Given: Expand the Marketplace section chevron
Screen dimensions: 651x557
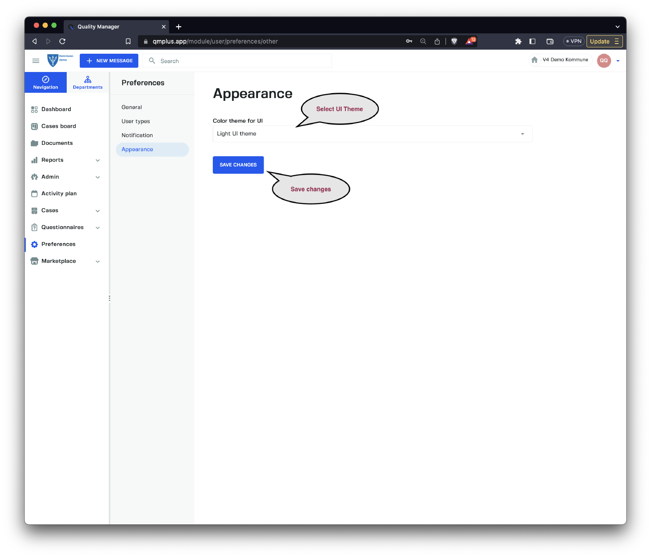Looking at the screenshot, I should pos(98,261).
